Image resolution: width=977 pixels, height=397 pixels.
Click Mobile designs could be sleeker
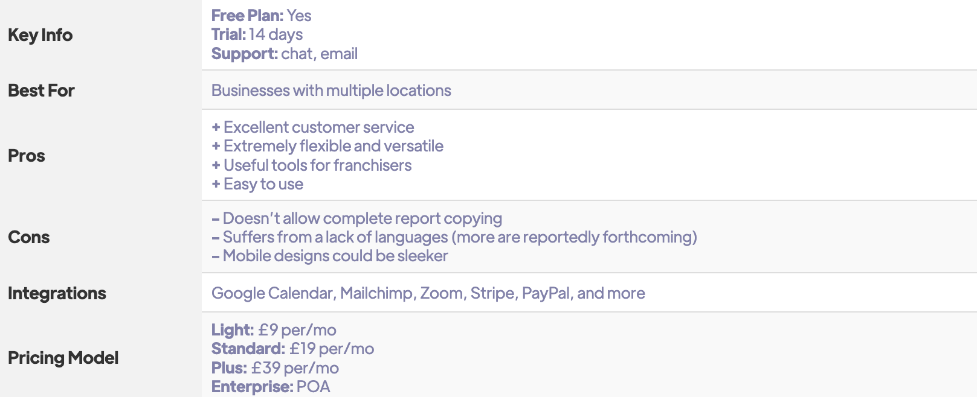tap(330, 256)
